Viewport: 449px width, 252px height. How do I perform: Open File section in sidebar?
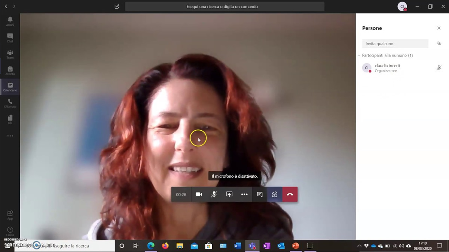click(10, 119)
